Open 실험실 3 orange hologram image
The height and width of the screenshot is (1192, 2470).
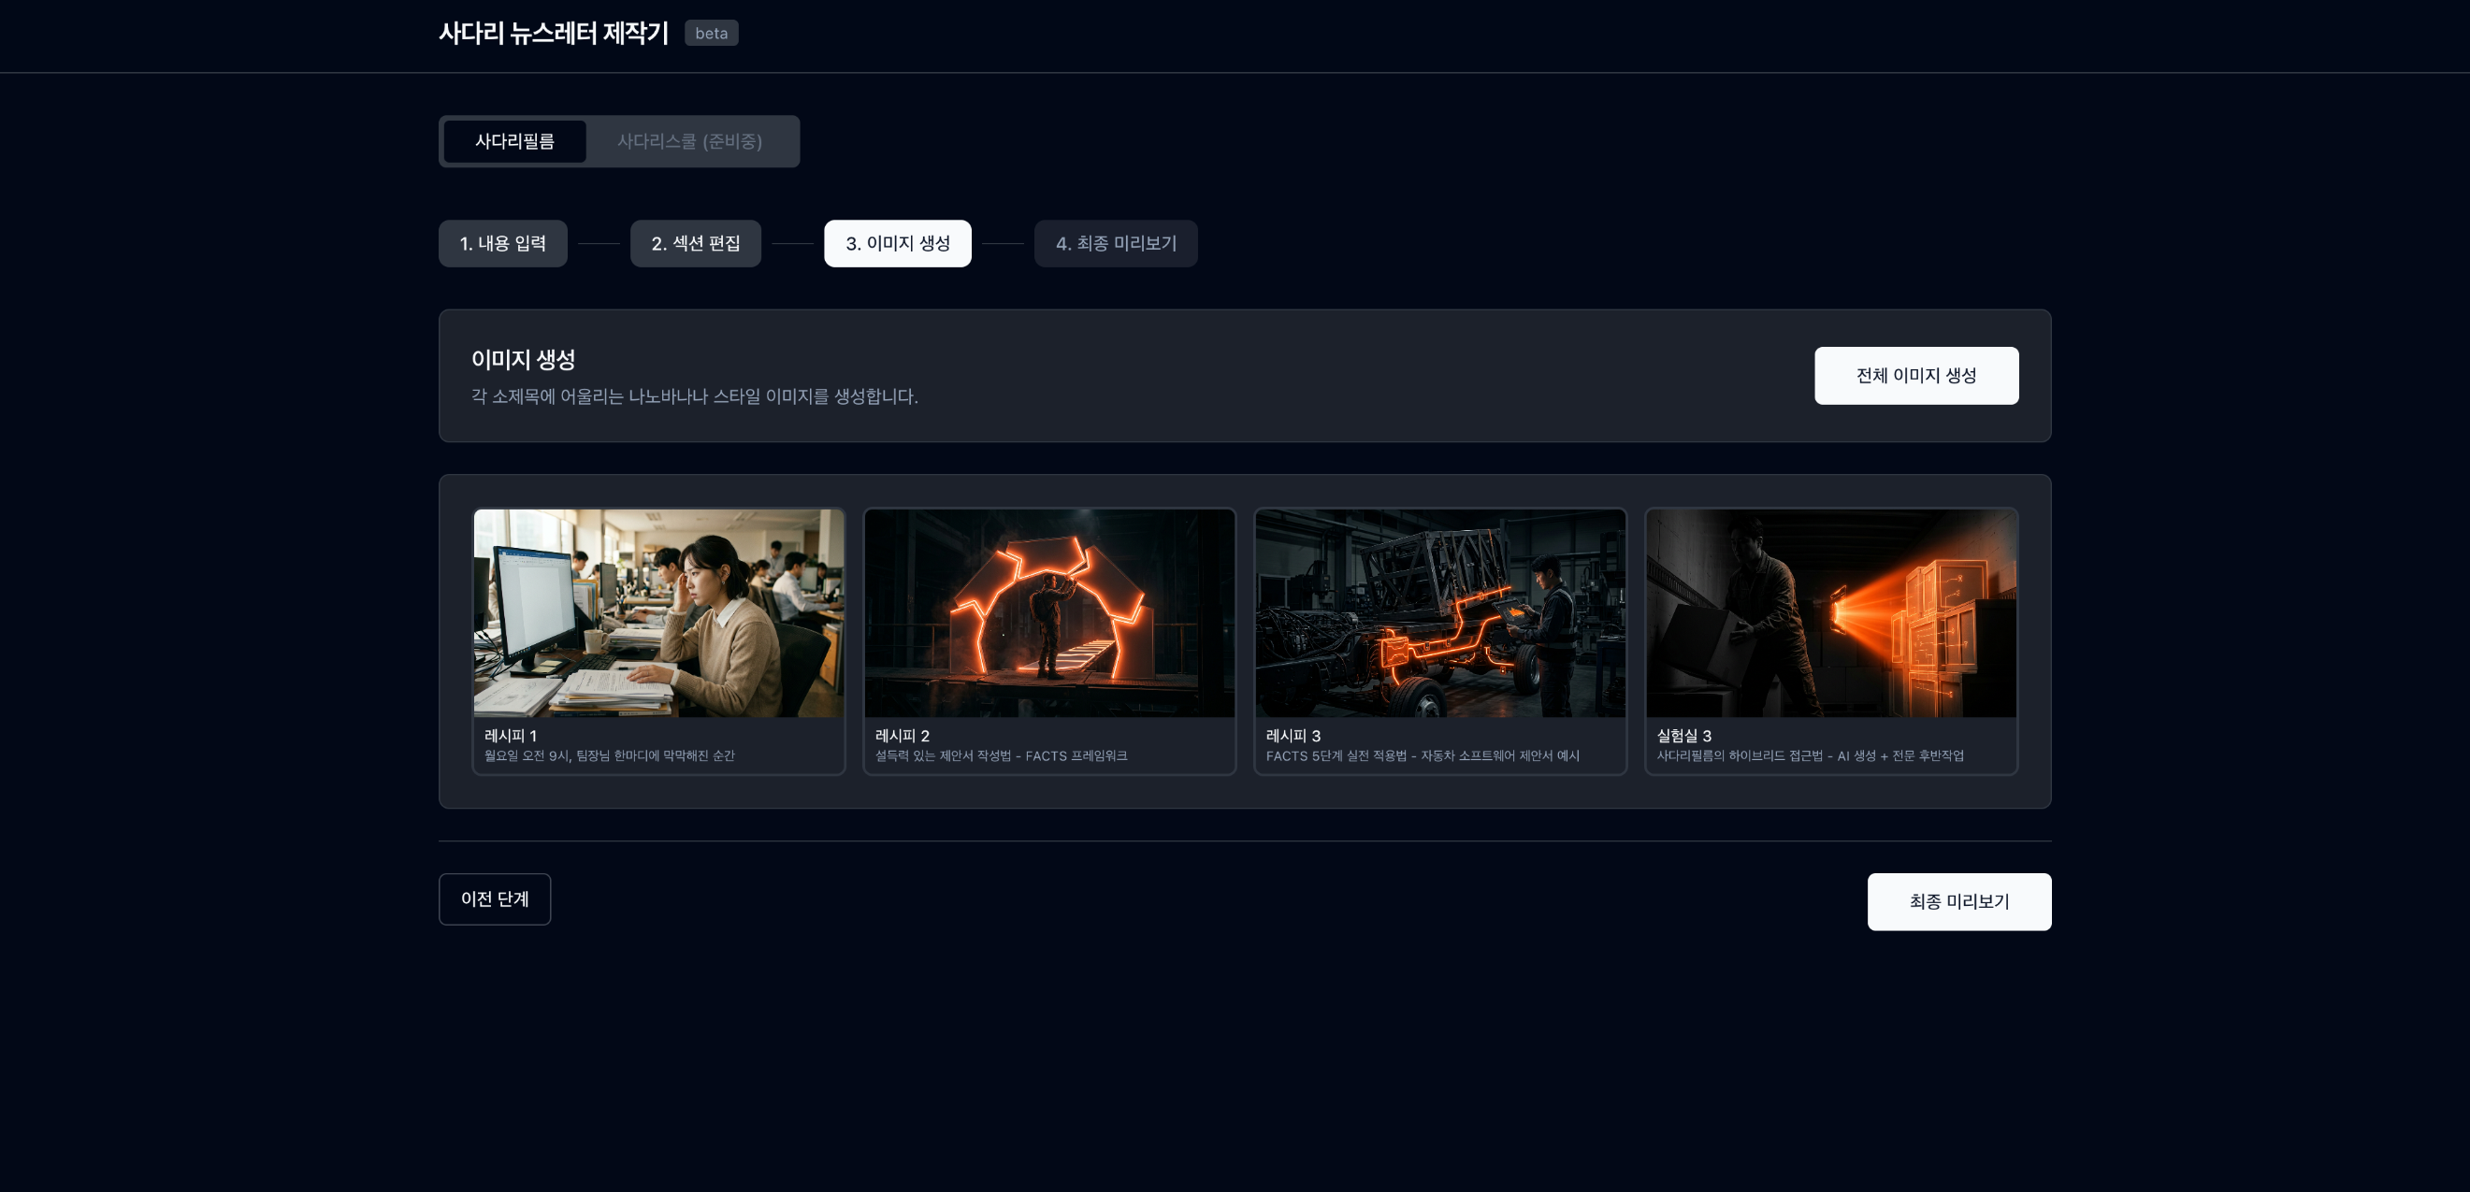1830,613
